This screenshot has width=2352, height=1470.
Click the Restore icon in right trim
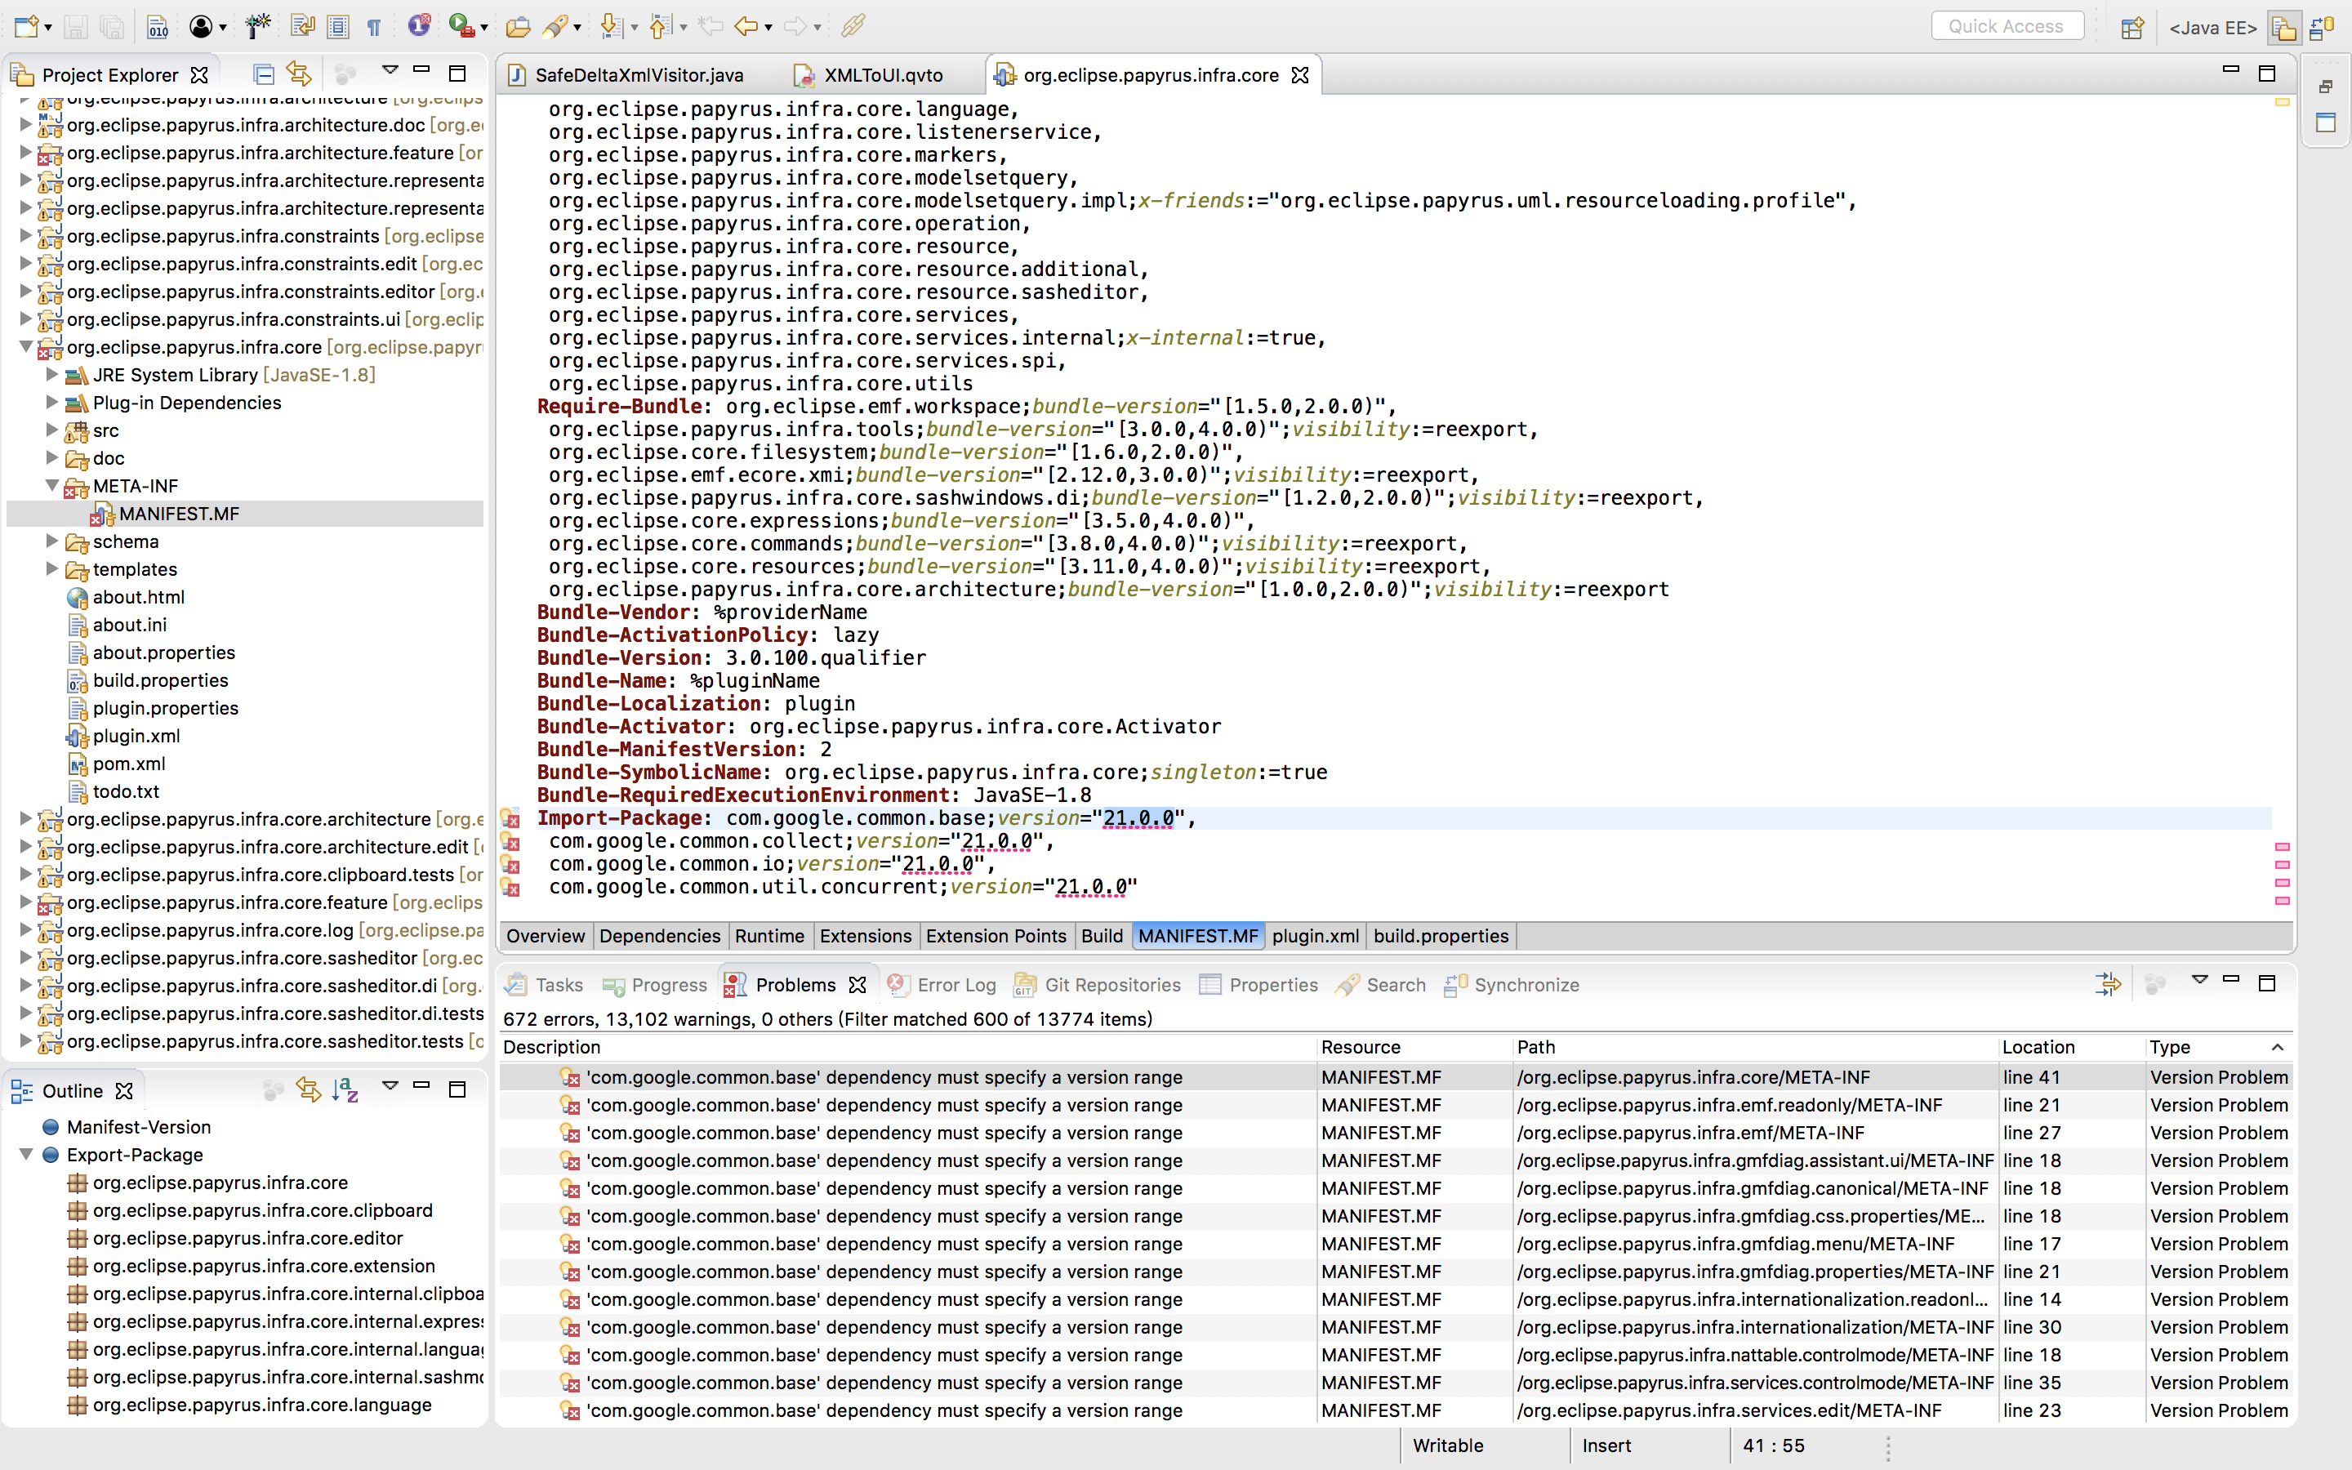(x=2326, y=87)
